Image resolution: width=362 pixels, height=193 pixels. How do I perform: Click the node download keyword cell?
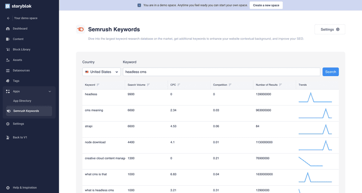95,142
